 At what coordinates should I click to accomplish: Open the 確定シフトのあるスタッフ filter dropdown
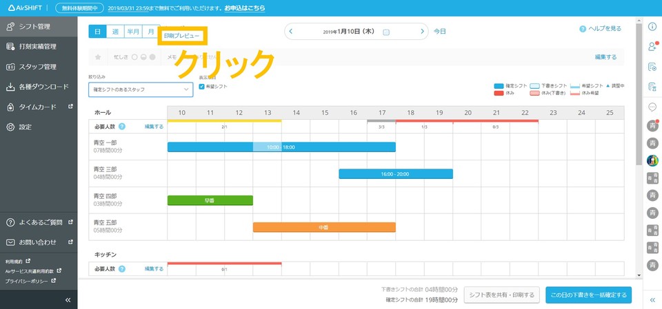pyautogui.click(x=141, y=89)
